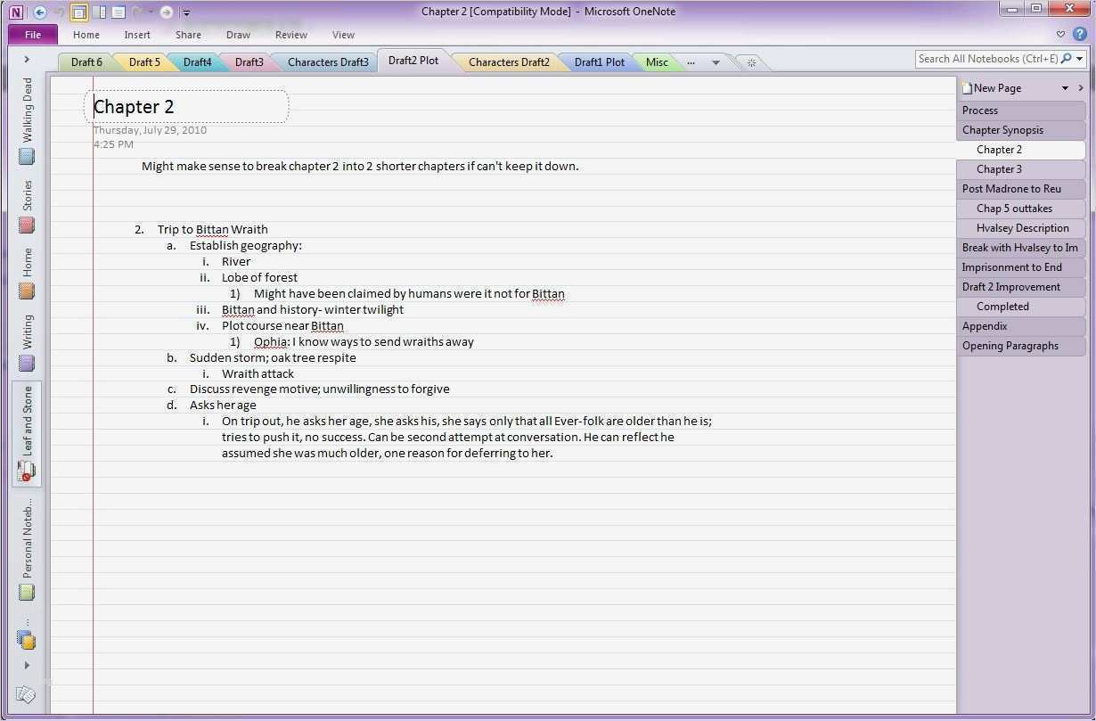This screenshot has height=721, width=1096.
Task: Expand the New Page dropdown arrow
Action: tap(1064, 87)
